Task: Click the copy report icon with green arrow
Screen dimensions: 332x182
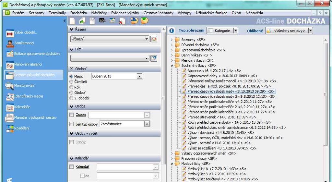Action: [82, 21]
